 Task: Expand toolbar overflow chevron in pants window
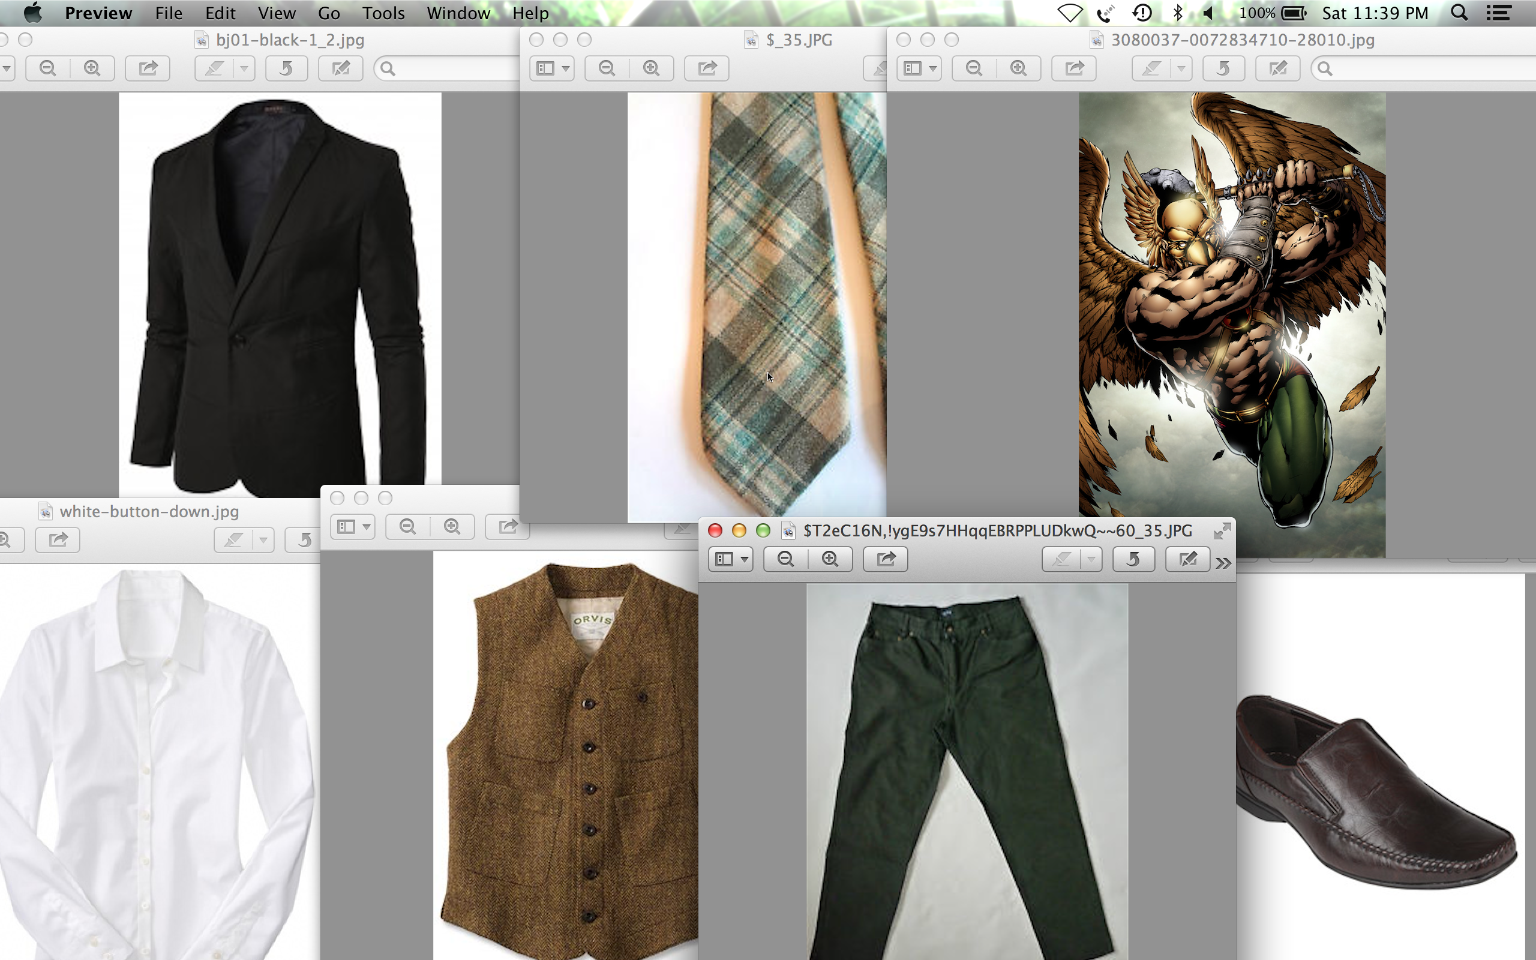[1223, 563]
